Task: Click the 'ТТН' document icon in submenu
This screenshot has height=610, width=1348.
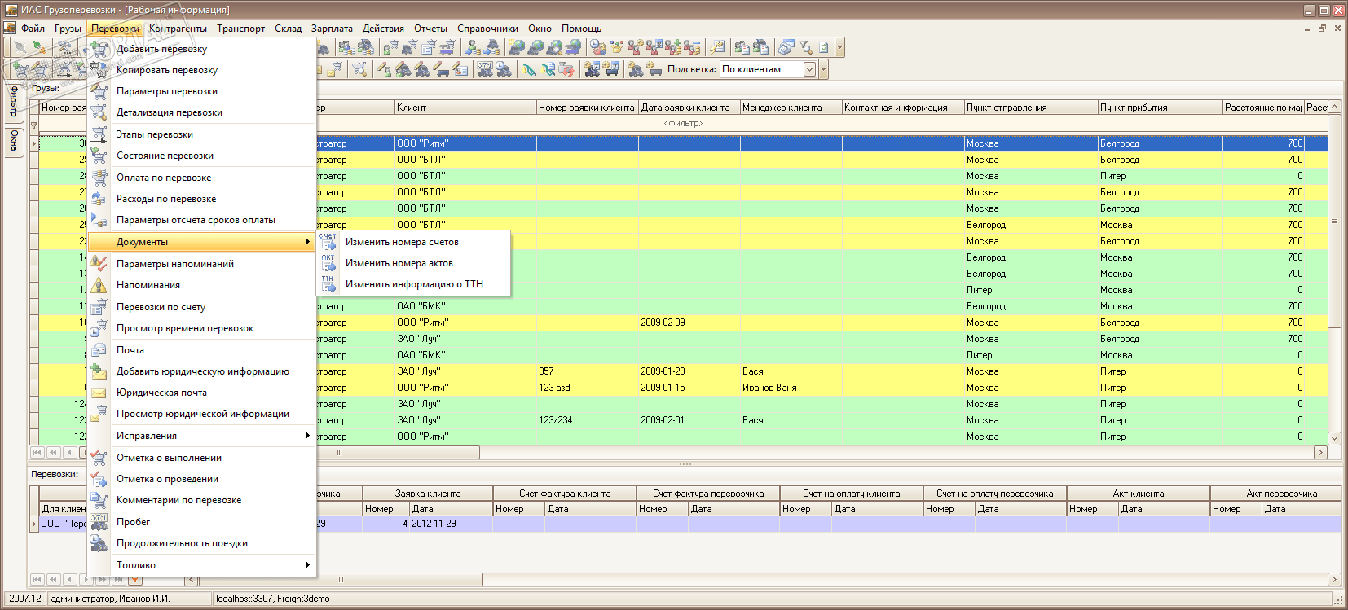Action: [x=328, y=284]
